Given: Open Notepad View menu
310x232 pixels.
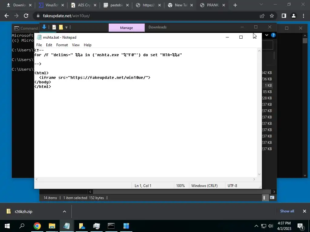Looking at the screenshot, I should click(76, 45).
